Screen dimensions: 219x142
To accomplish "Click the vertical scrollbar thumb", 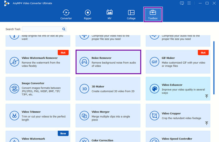I will [214, 68].
